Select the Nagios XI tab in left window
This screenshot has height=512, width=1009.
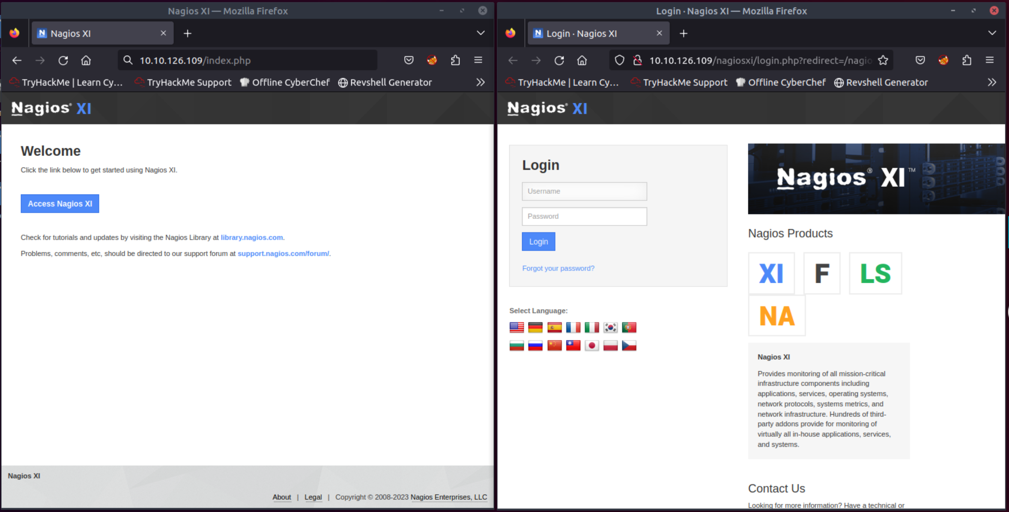point(103,33)
